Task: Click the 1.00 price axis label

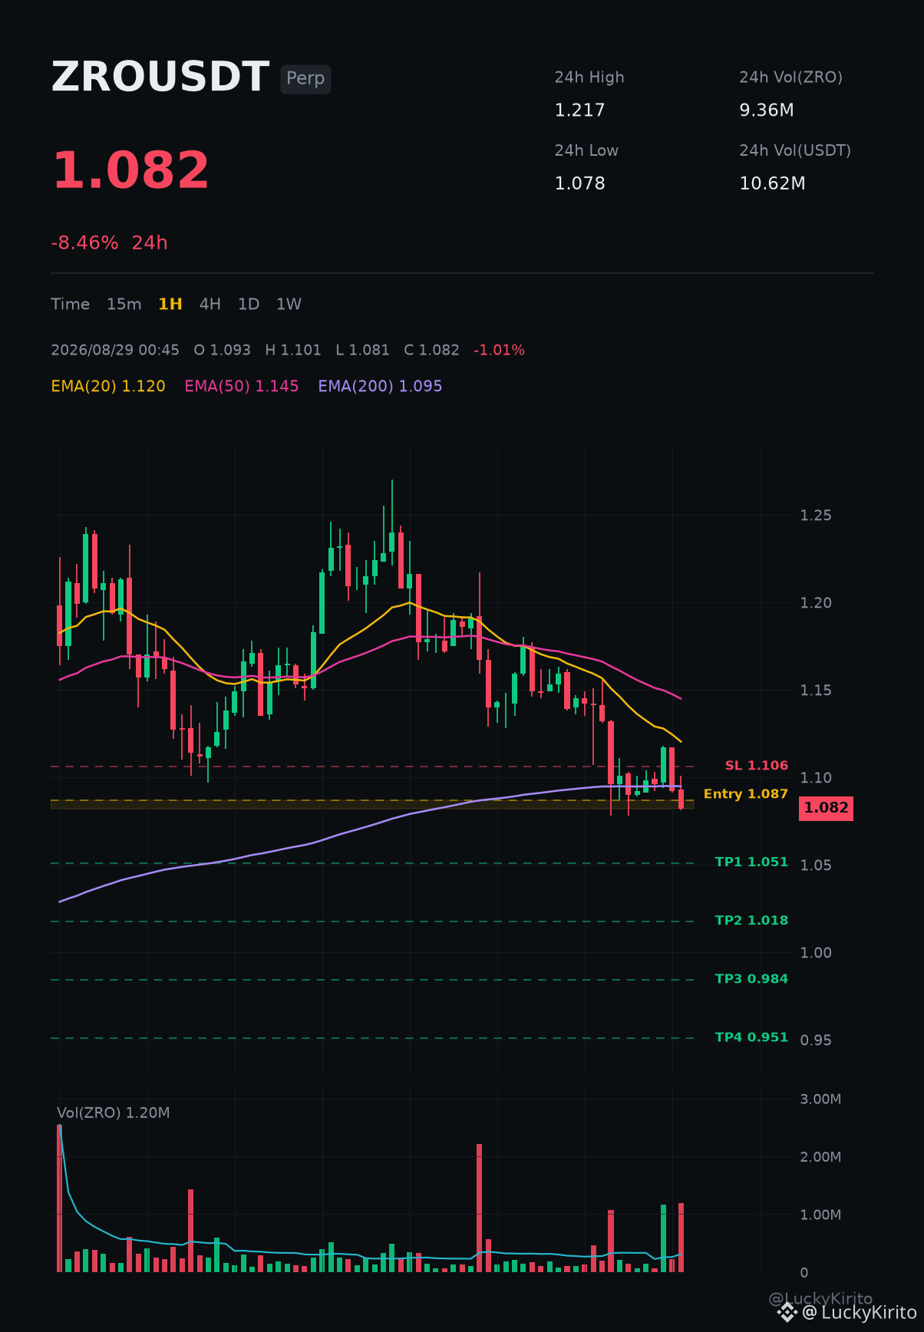Action: tap(816, 953)
